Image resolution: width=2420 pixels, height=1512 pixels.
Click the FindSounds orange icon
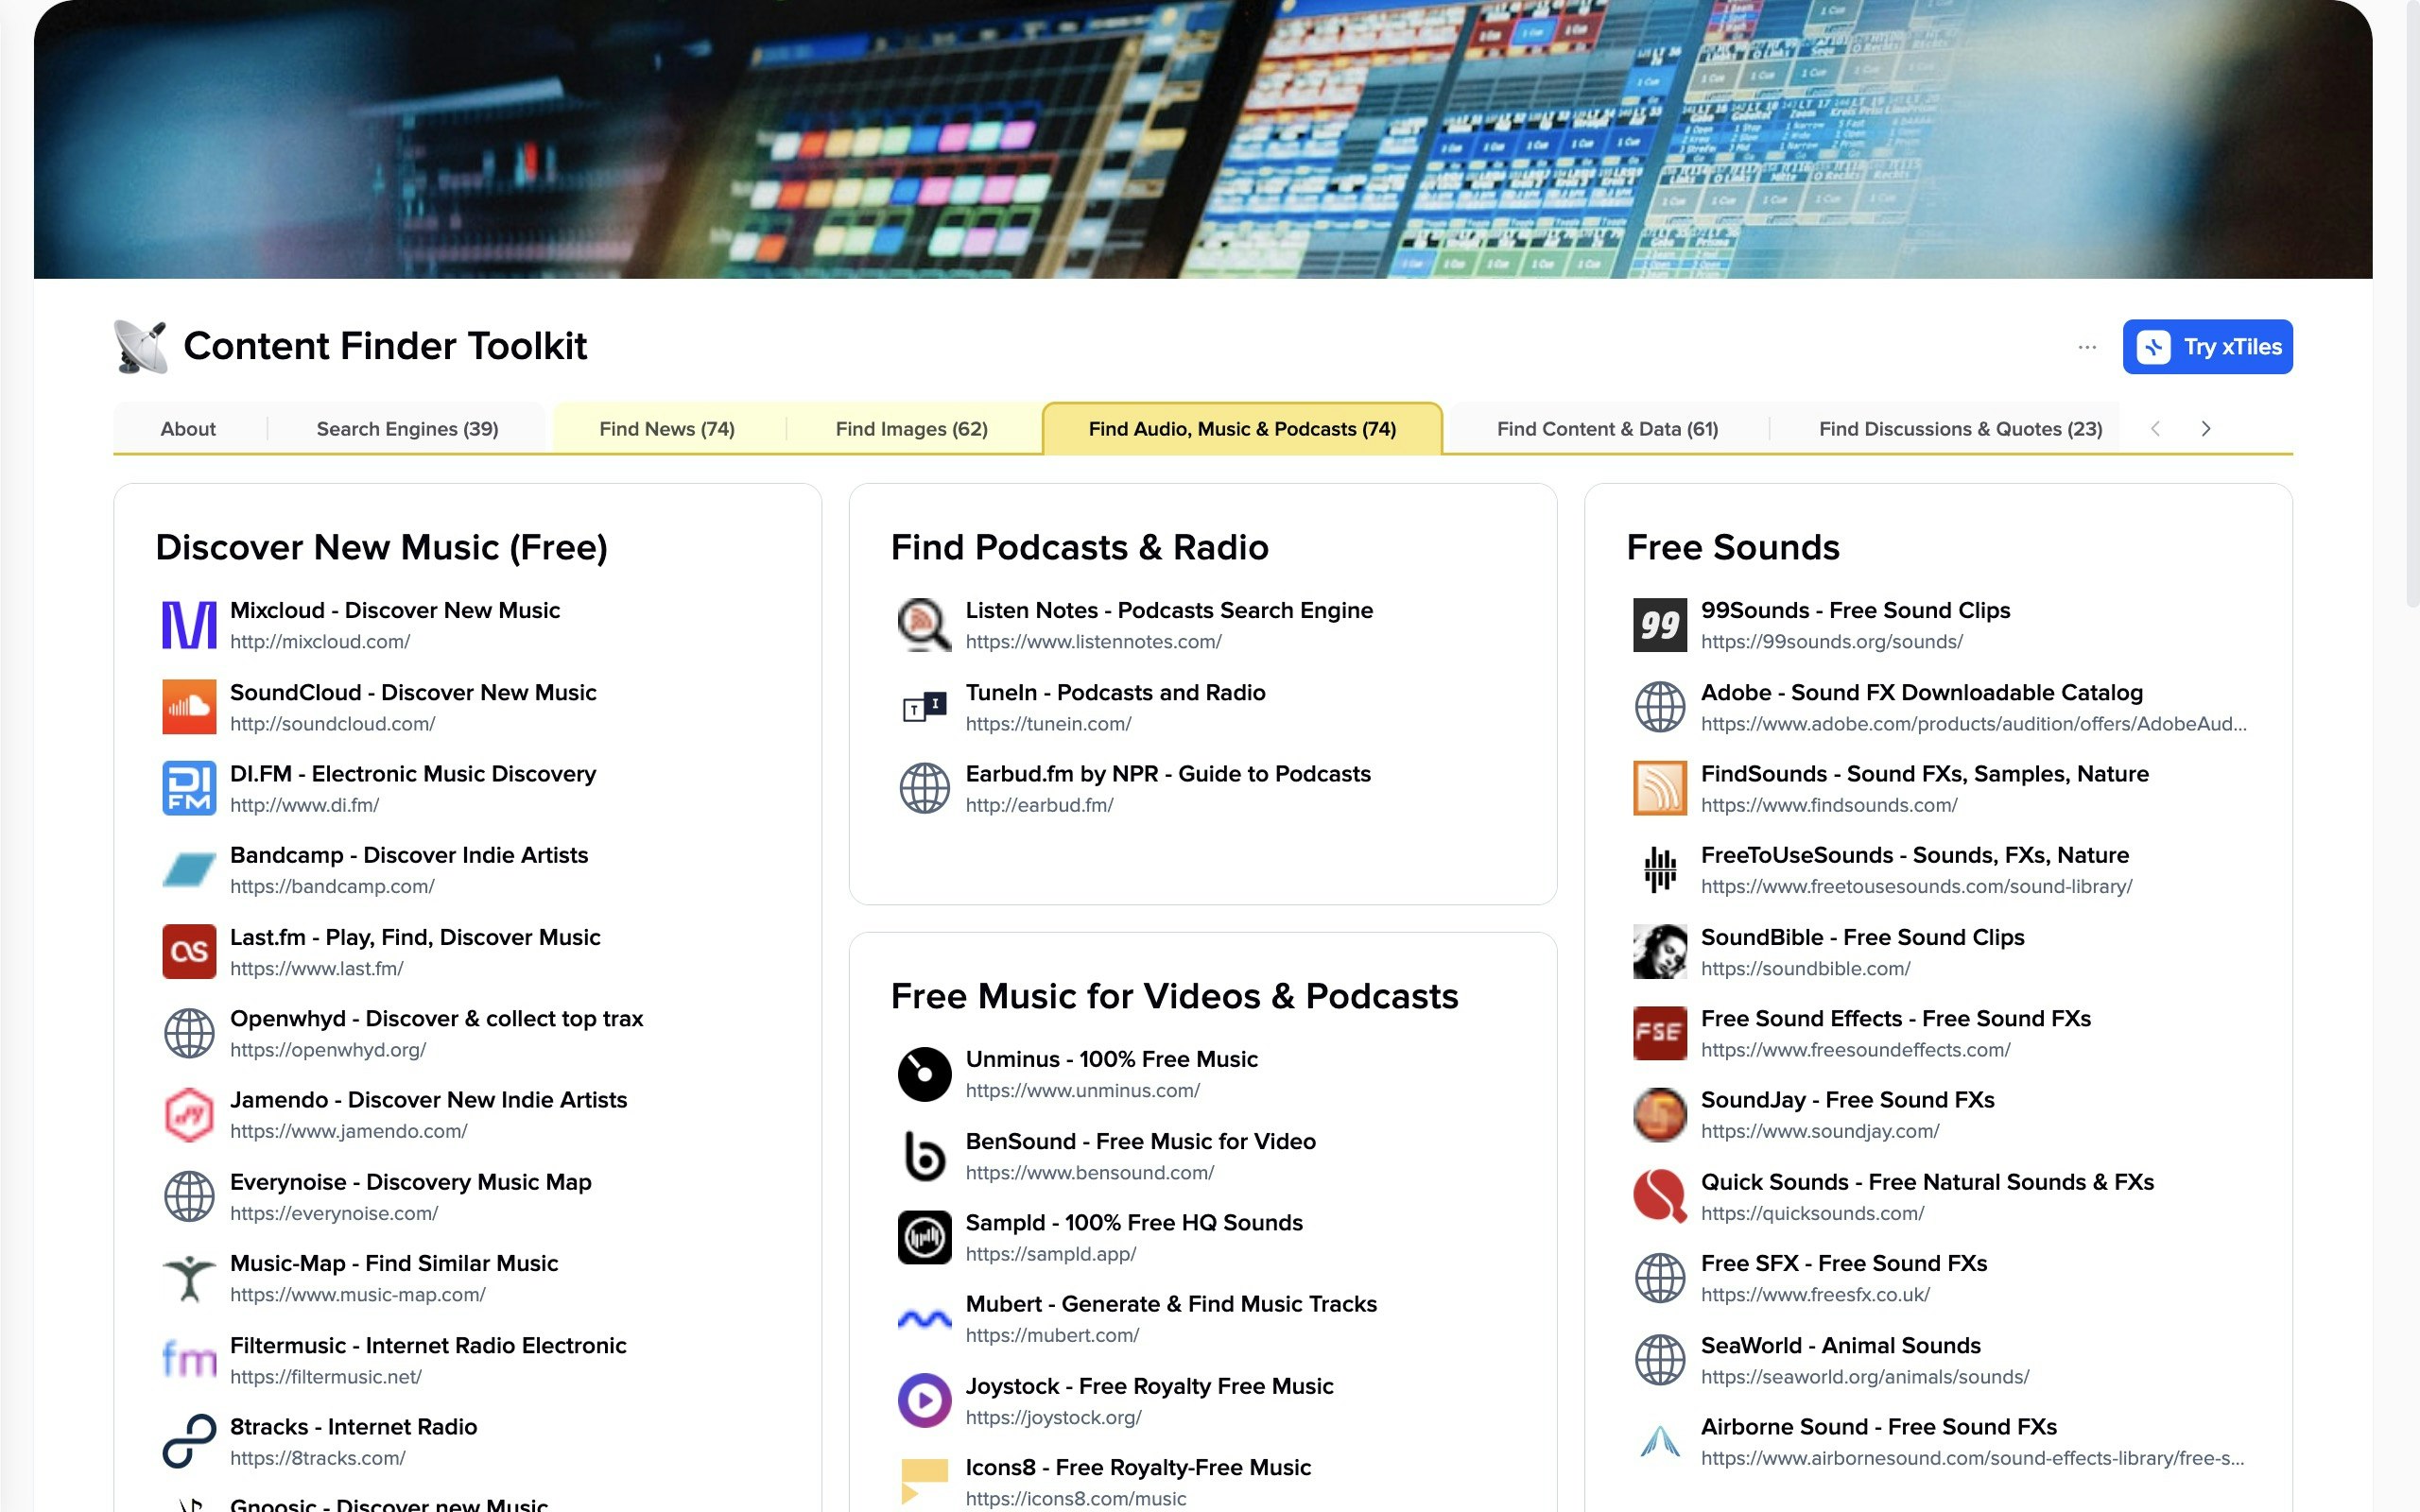[x=1660, y=788]
